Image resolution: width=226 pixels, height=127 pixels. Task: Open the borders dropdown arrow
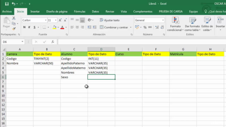48,27
